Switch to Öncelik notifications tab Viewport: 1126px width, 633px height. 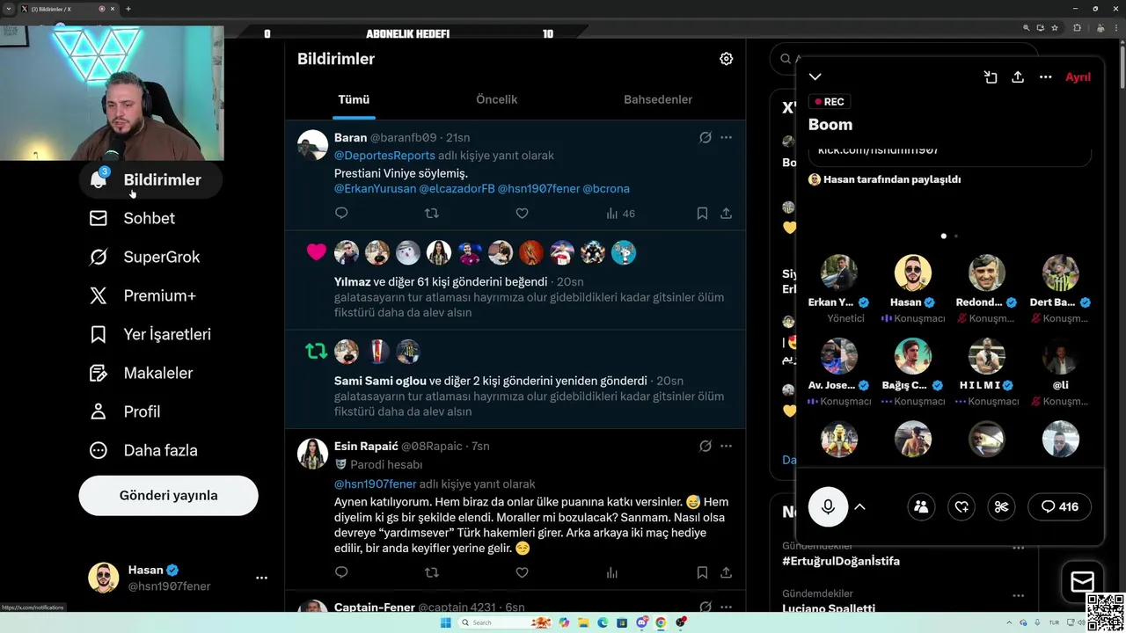(x=496, y=99)
